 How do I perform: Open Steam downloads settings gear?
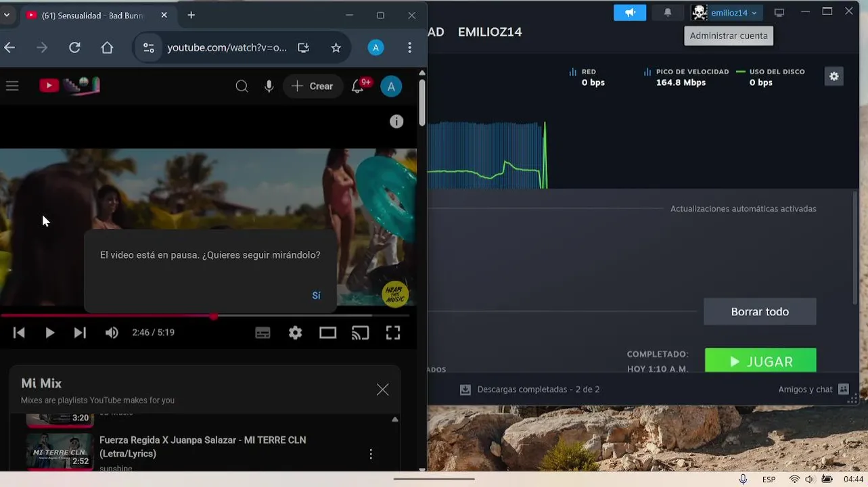(833, 76)
